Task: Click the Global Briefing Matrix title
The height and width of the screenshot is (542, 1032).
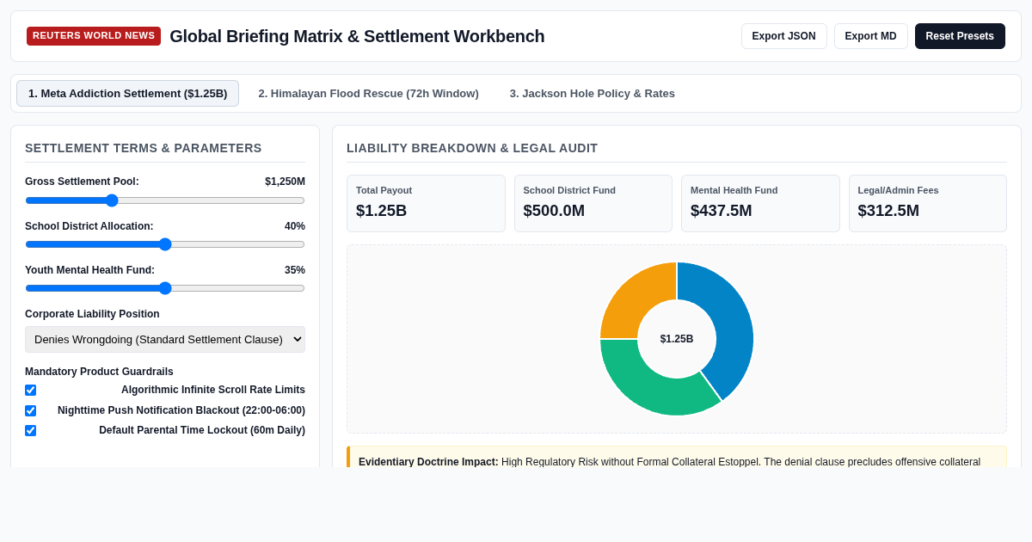Action: [357, 36]
